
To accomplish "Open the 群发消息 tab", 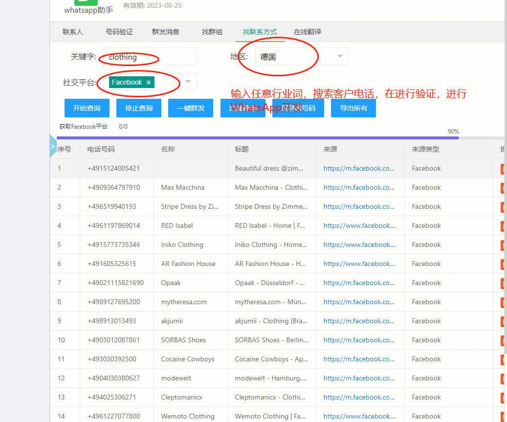I will coord(166,32).
